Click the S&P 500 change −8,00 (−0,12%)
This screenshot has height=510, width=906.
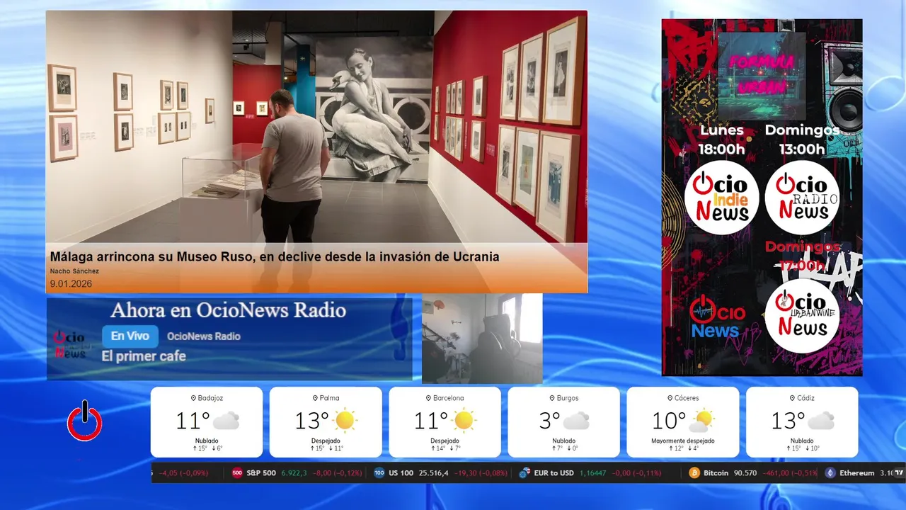point(339,472)
